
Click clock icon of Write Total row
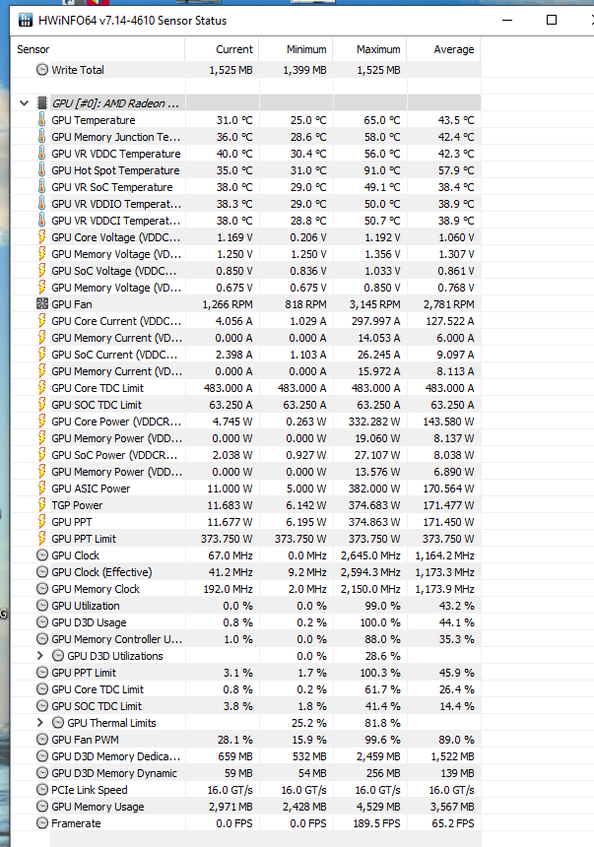coord(42,69)
